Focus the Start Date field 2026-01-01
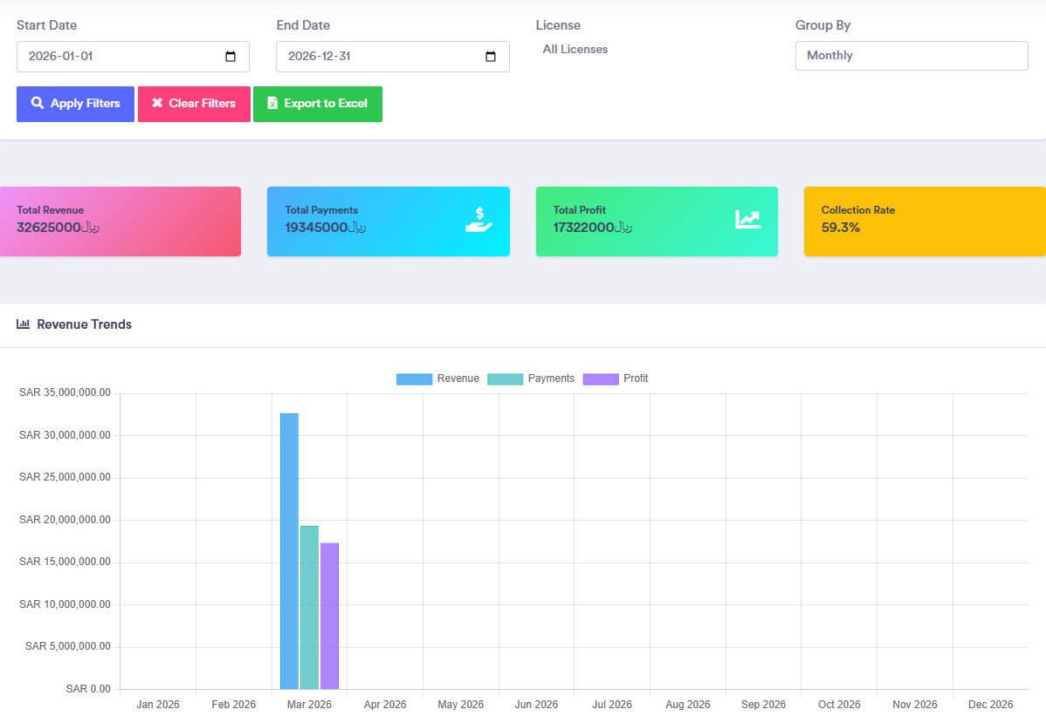Viewport: 1046px width, 723px height. [133, 57]
